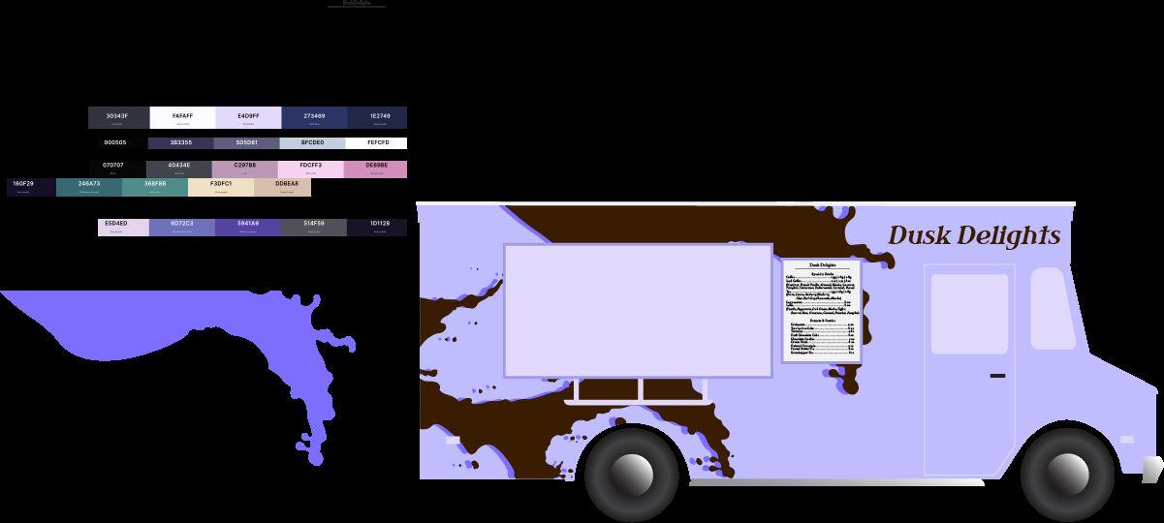Pick the FAFAFF white swatch
Viewport: 1164px width, 523px height.
click(182, 118)
